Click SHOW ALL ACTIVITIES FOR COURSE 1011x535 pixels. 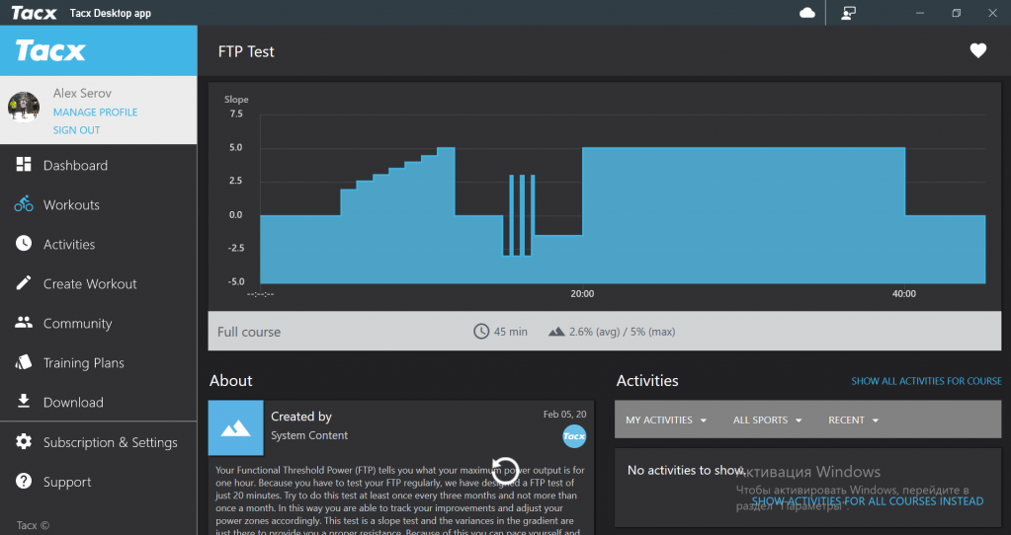(x=927, y=381)
